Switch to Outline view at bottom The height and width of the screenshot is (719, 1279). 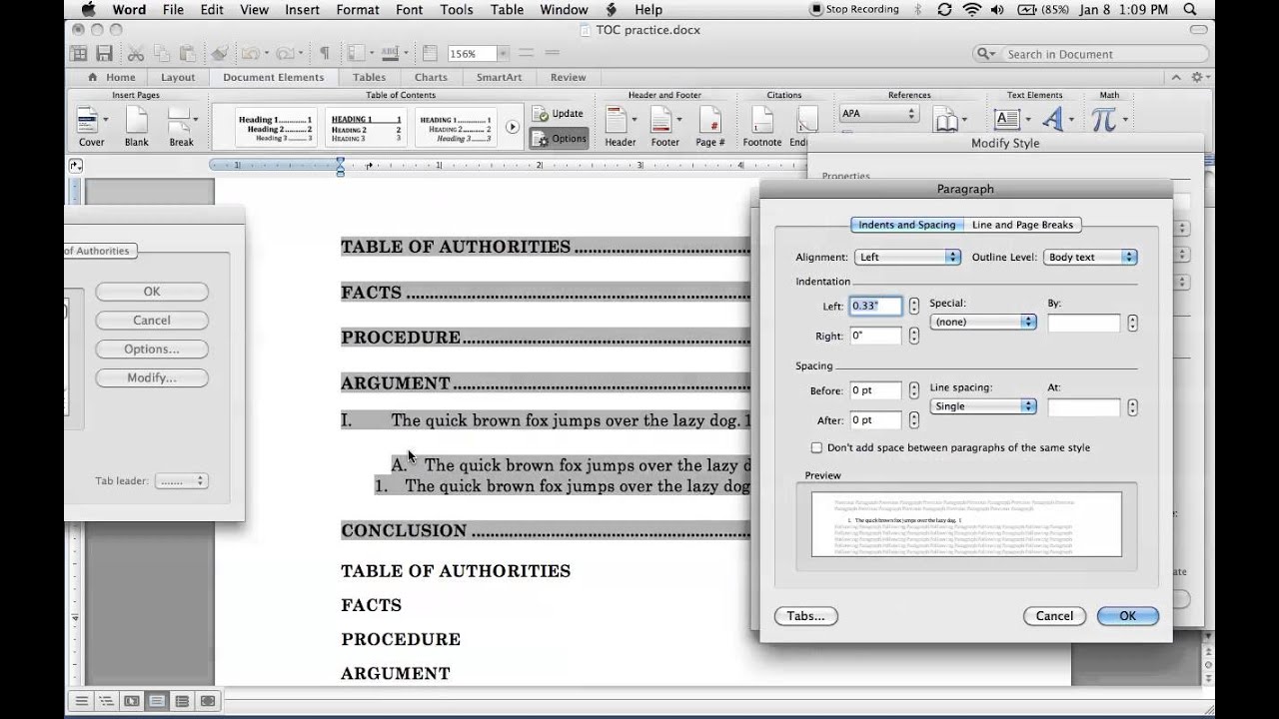click(x=107, y=701)
